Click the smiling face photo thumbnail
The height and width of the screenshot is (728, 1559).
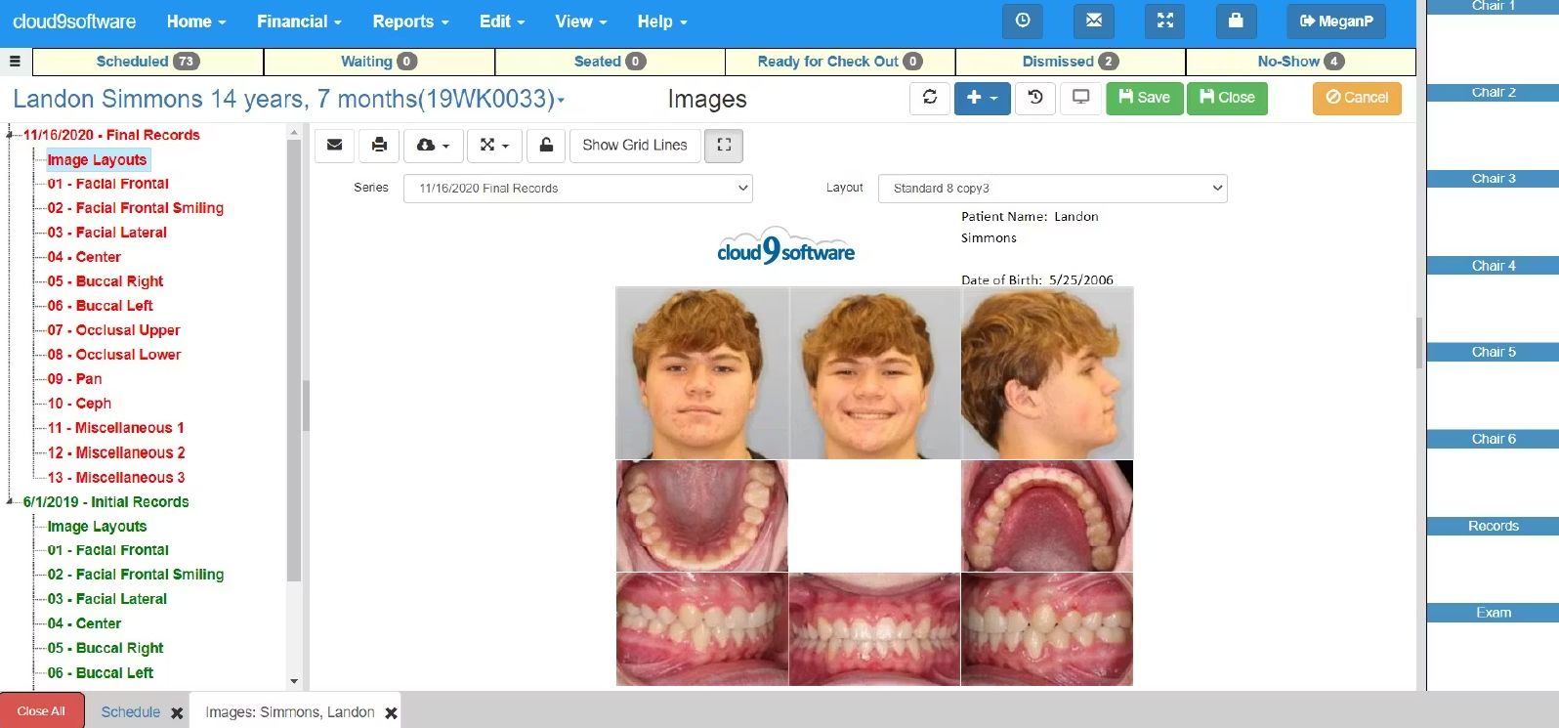(874, 372)
